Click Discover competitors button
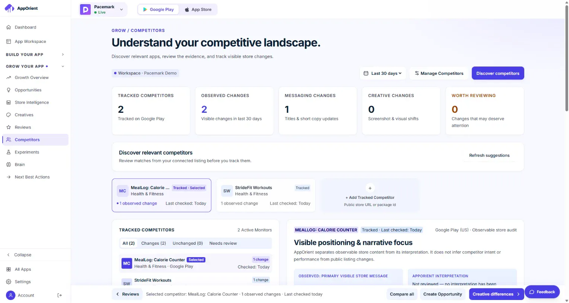The image size is (569, 303). click(x=498, y=73)
